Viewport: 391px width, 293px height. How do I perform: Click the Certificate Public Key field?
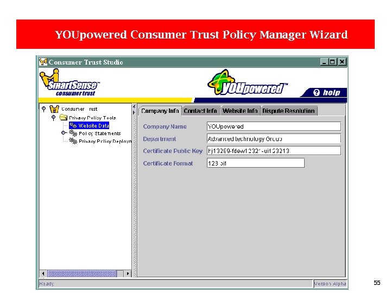(x=274, y=151)
